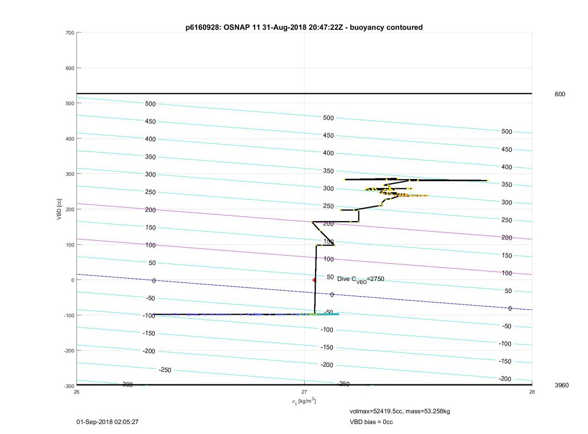The width and height of the screenshot is (588, 434).
Task: Select the 'volmax=52419.5cc, mass=53.258kg' text
Action: coord(399,411)
